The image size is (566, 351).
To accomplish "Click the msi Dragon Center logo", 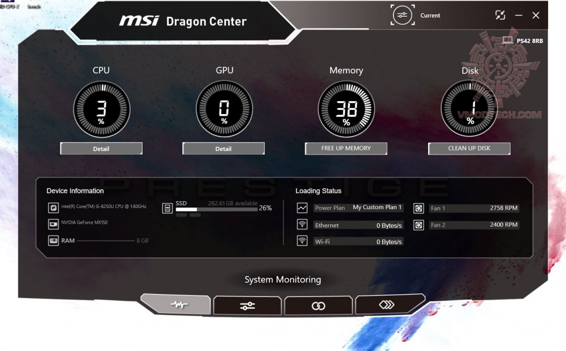I will point(183,21).
